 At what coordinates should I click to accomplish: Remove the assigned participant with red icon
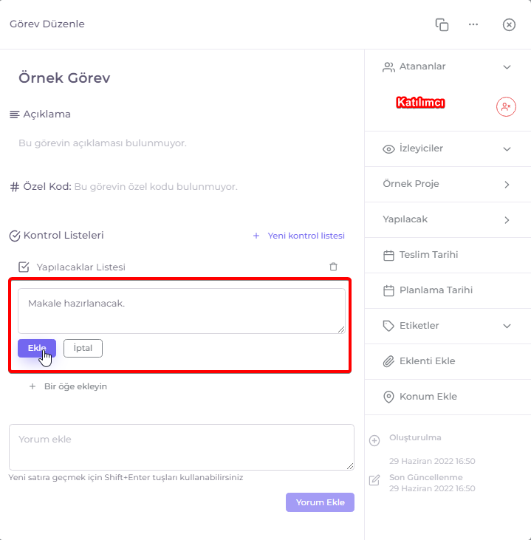pos(506,107)
